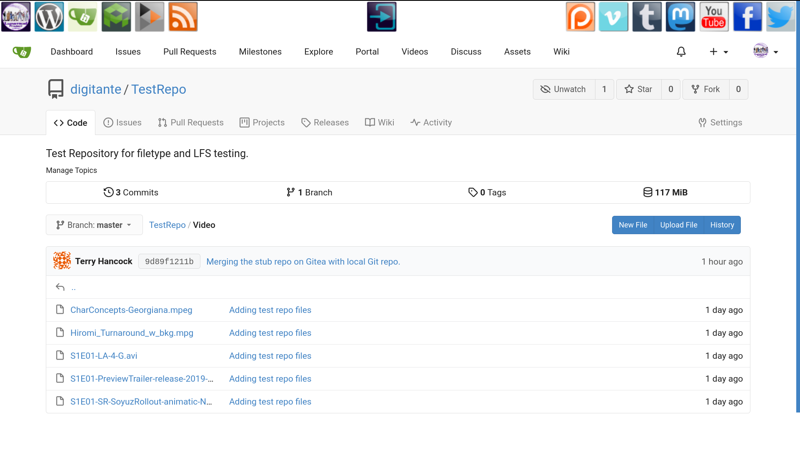Open the Twitter bird icon
This screenshot has width=800, height=450.
pos(780,17)
